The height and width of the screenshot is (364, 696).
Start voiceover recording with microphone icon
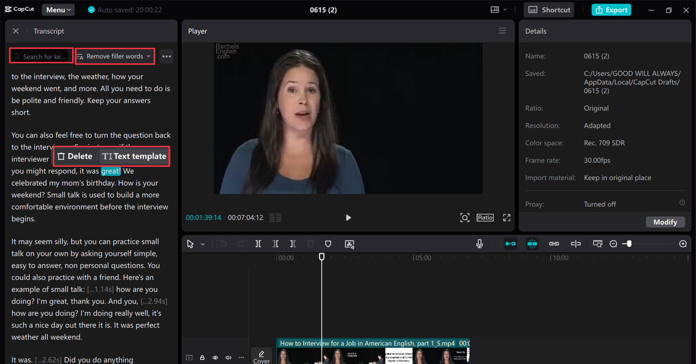(480, 244)
